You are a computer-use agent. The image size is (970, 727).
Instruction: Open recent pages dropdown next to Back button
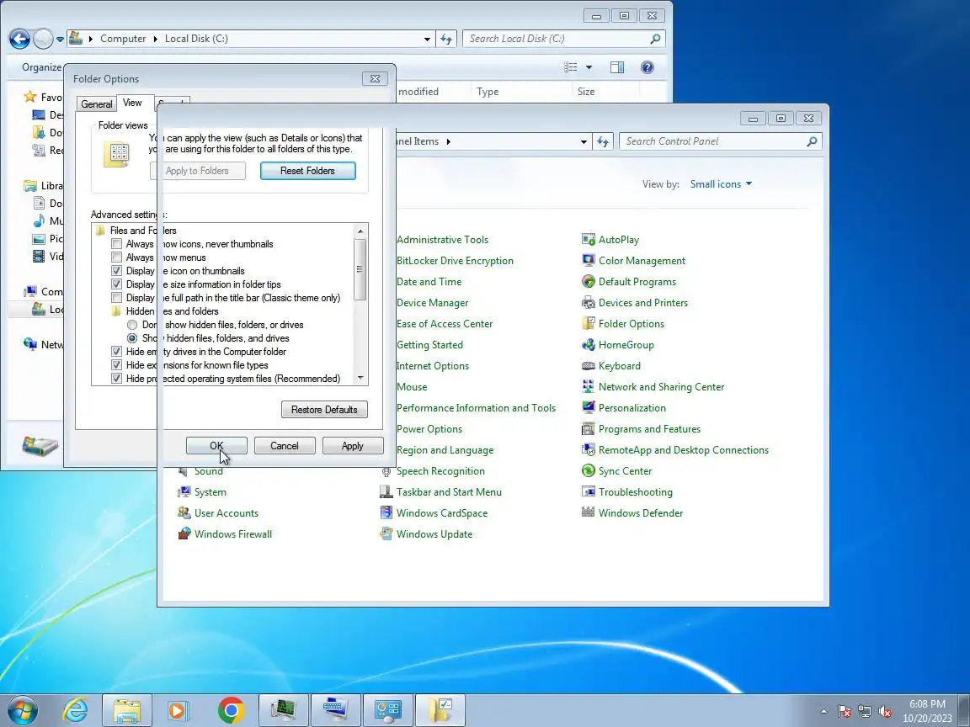[x=60, y=39]
